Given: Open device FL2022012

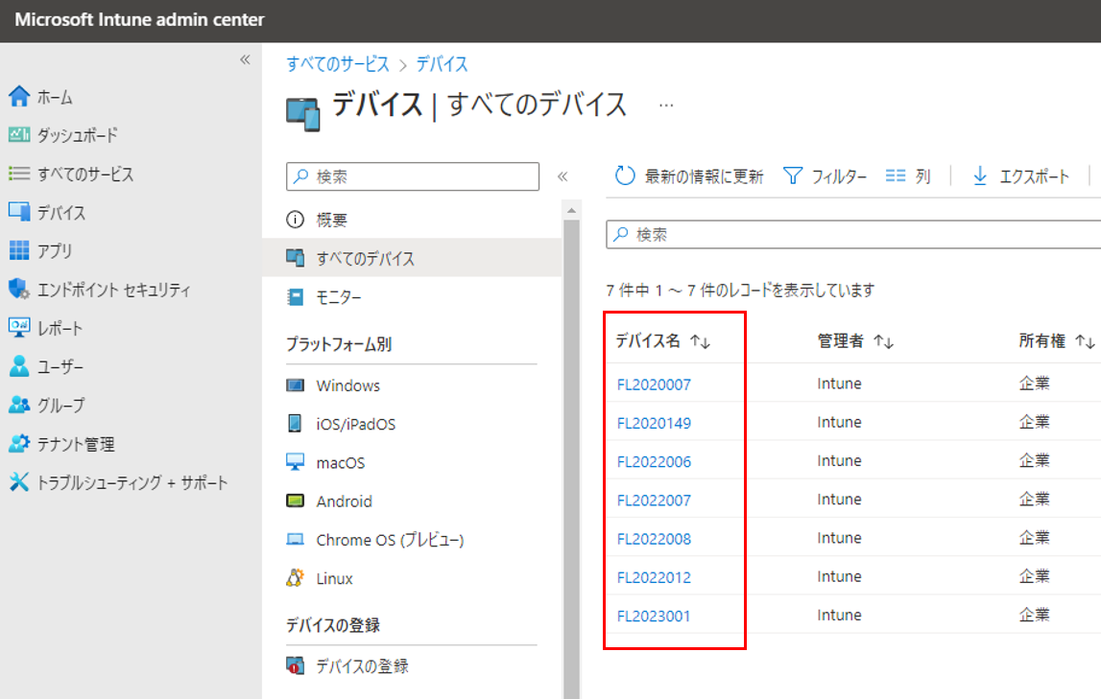Looking at the screenshot, I should point(654,577).
